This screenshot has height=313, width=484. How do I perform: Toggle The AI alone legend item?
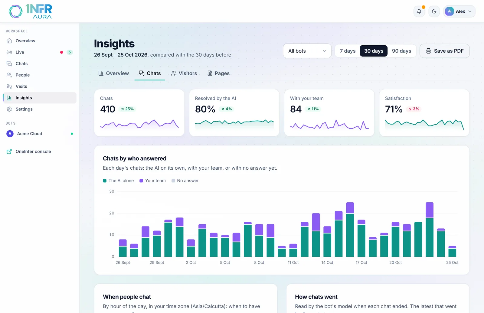coord(118,181)
